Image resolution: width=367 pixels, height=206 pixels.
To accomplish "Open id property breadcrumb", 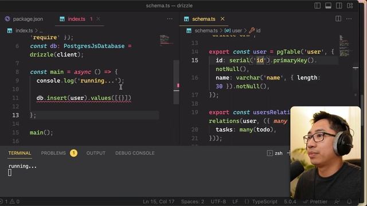I will (255, 30).
